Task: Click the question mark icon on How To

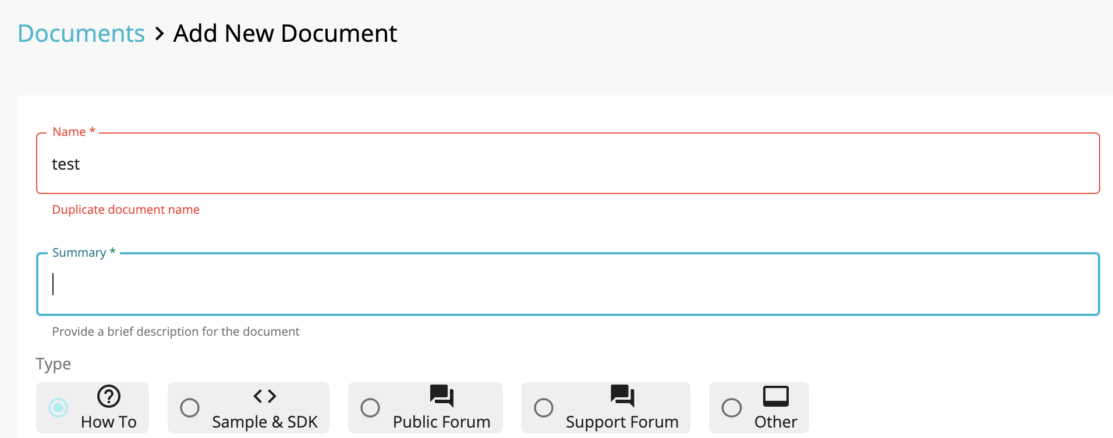Action: coord(108,397)
